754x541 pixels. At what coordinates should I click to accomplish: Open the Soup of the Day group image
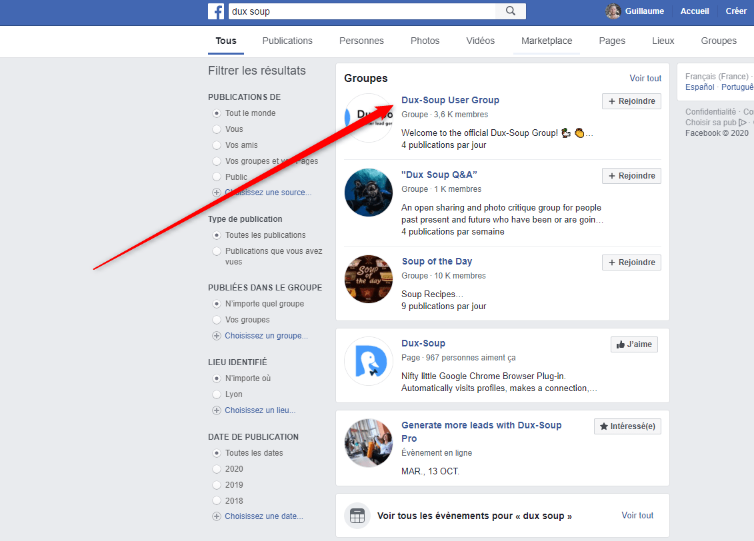pyautogui.click(x=369, y=278)
